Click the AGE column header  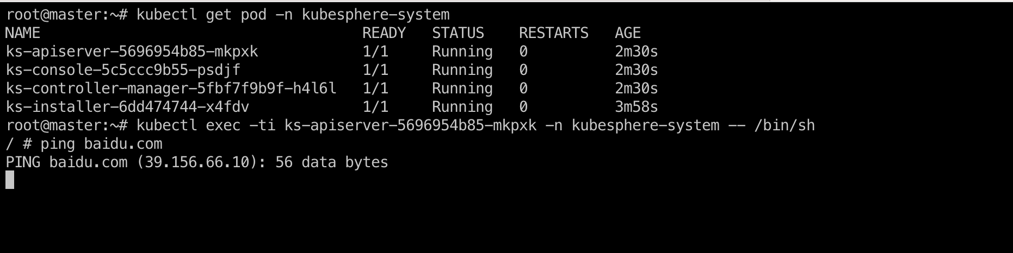click(x=628, y=33)
